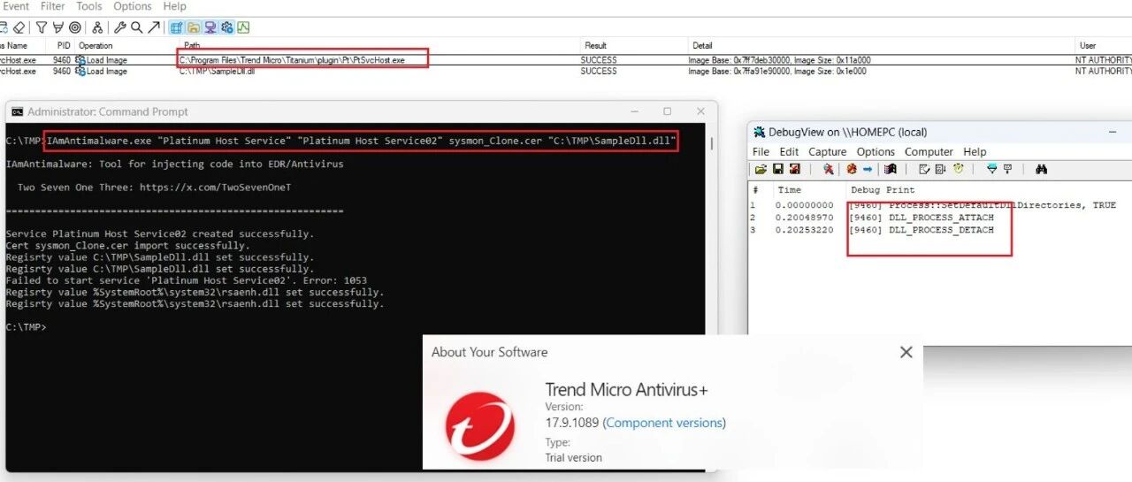Click the icon left of the clock in DebugView
Viewport: 1132px width, 482px height.
click(x=940, y=169)
